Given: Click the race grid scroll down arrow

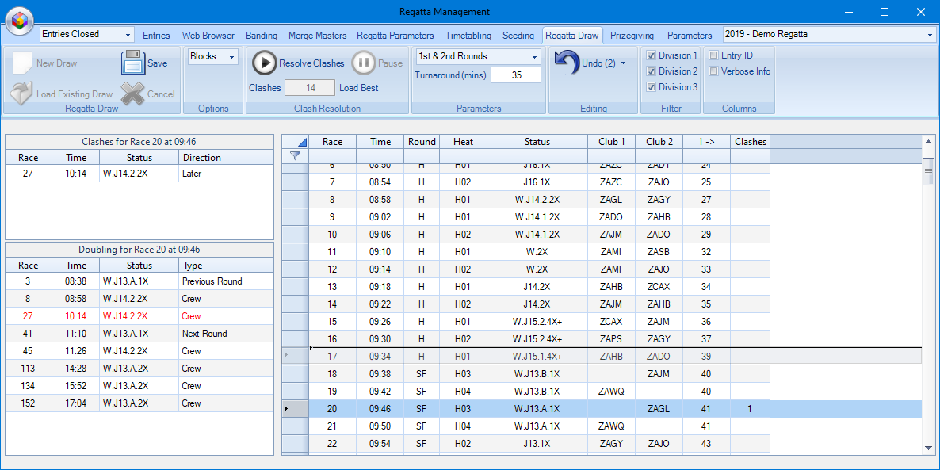Looking at the screenshot, I should click(x=928, y=448).
